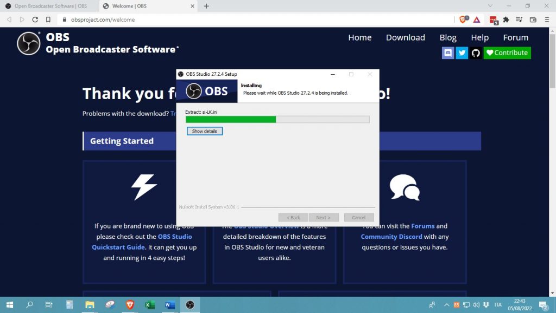Click the Brave Rewards triangle icon
The image size is (556, 313).
(x=477, y=19)
